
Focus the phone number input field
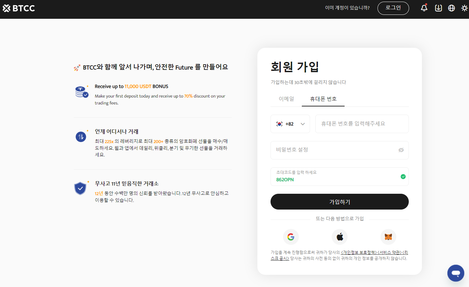click(x=362, y=124)
